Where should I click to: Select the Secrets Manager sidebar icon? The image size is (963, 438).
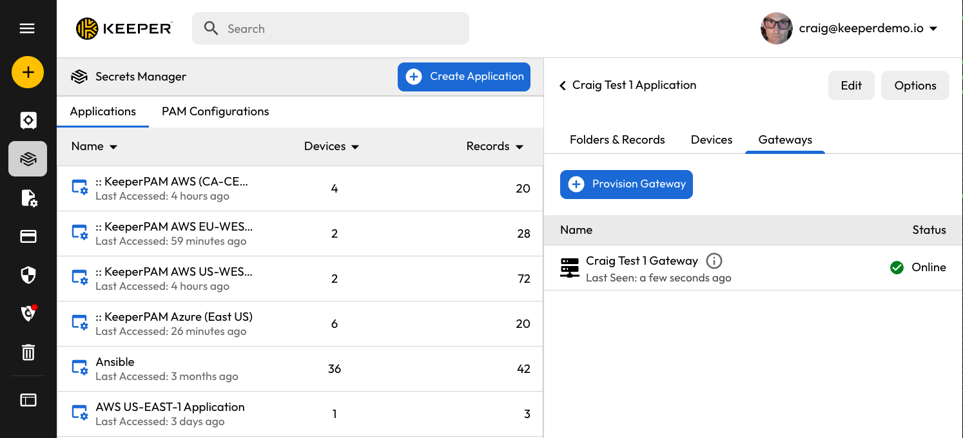tap(28, 159)
